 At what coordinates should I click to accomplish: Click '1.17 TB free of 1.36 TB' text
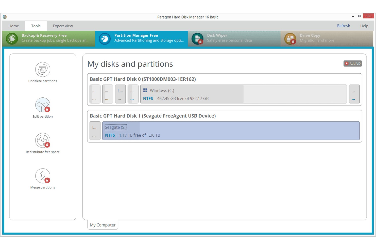(x=140, y=135)
